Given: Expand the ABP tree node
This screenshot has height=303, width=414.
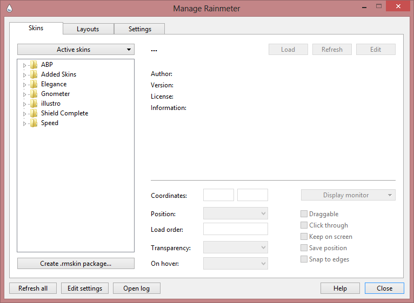Looking at the screenshot, I should pos(24,65).
